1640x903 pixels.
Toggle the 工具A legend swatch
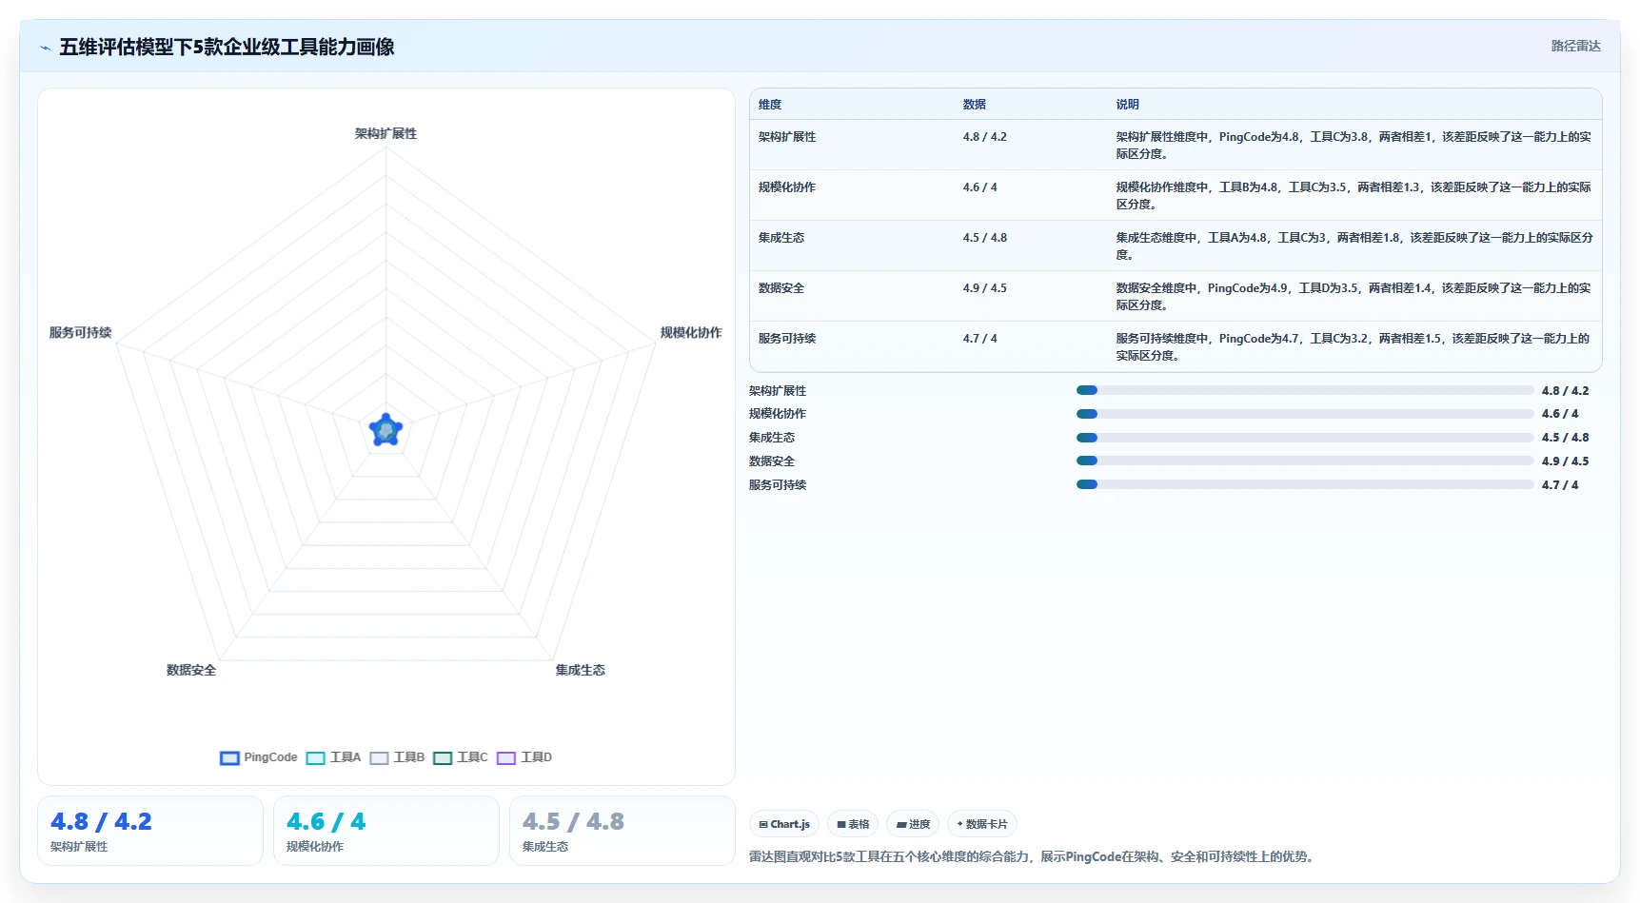(x=315, y=758)
